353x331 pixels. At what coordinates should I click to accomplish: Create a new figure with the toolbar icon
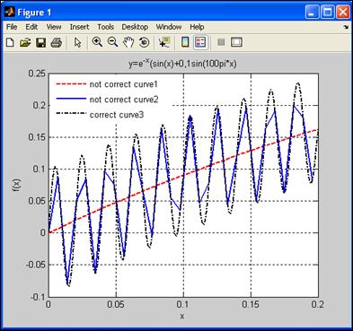tap(10, 42)
